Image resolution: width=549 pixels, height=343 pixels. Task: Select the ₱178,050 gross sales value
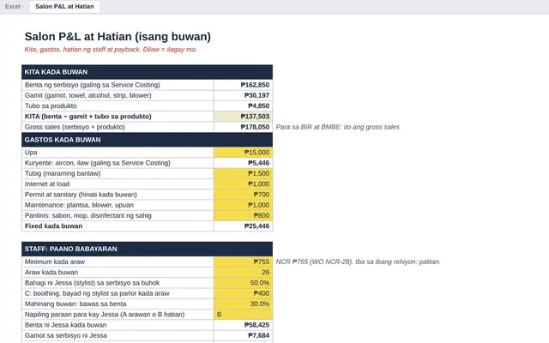coord(243,127)
